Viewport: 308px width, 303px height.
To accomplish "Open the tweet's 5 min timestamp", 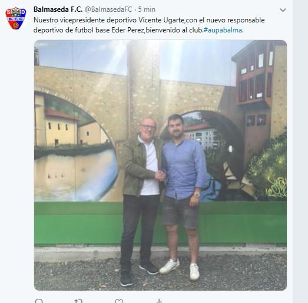I will click(147, 9).
